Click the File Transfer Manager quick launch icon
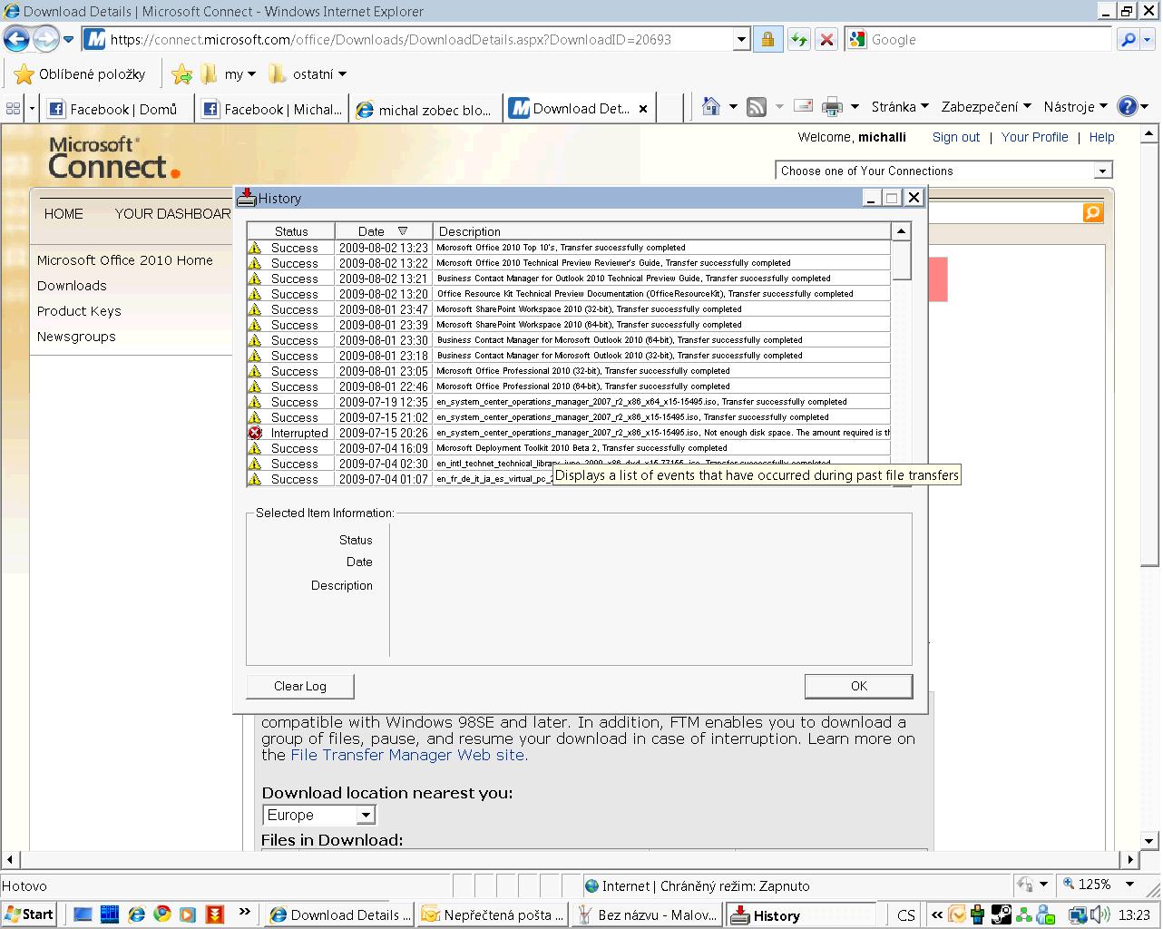The width and height of the screenshot is (1163, 929). pos(214,914)
